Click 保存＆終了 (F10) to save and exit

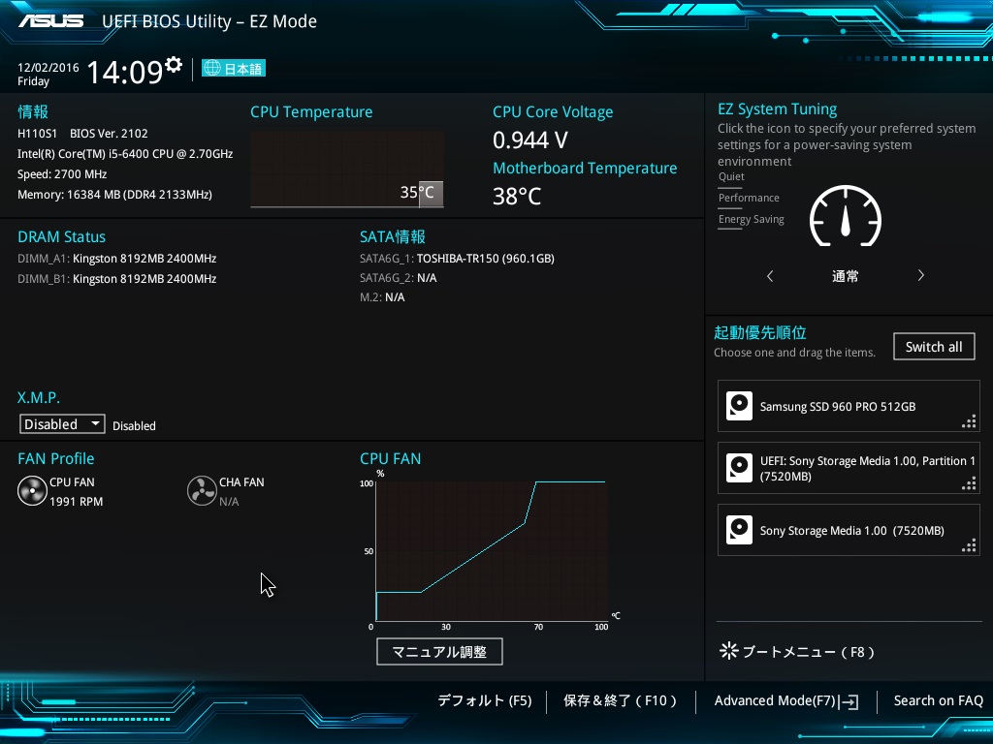coord(620,700)
